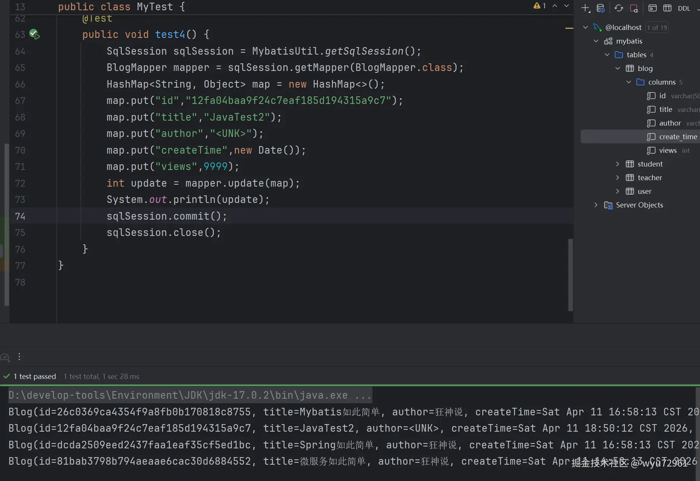This screenshot has height=481, width=700.
Task: Expand the user table node
Action: click(x=617, y=191)
